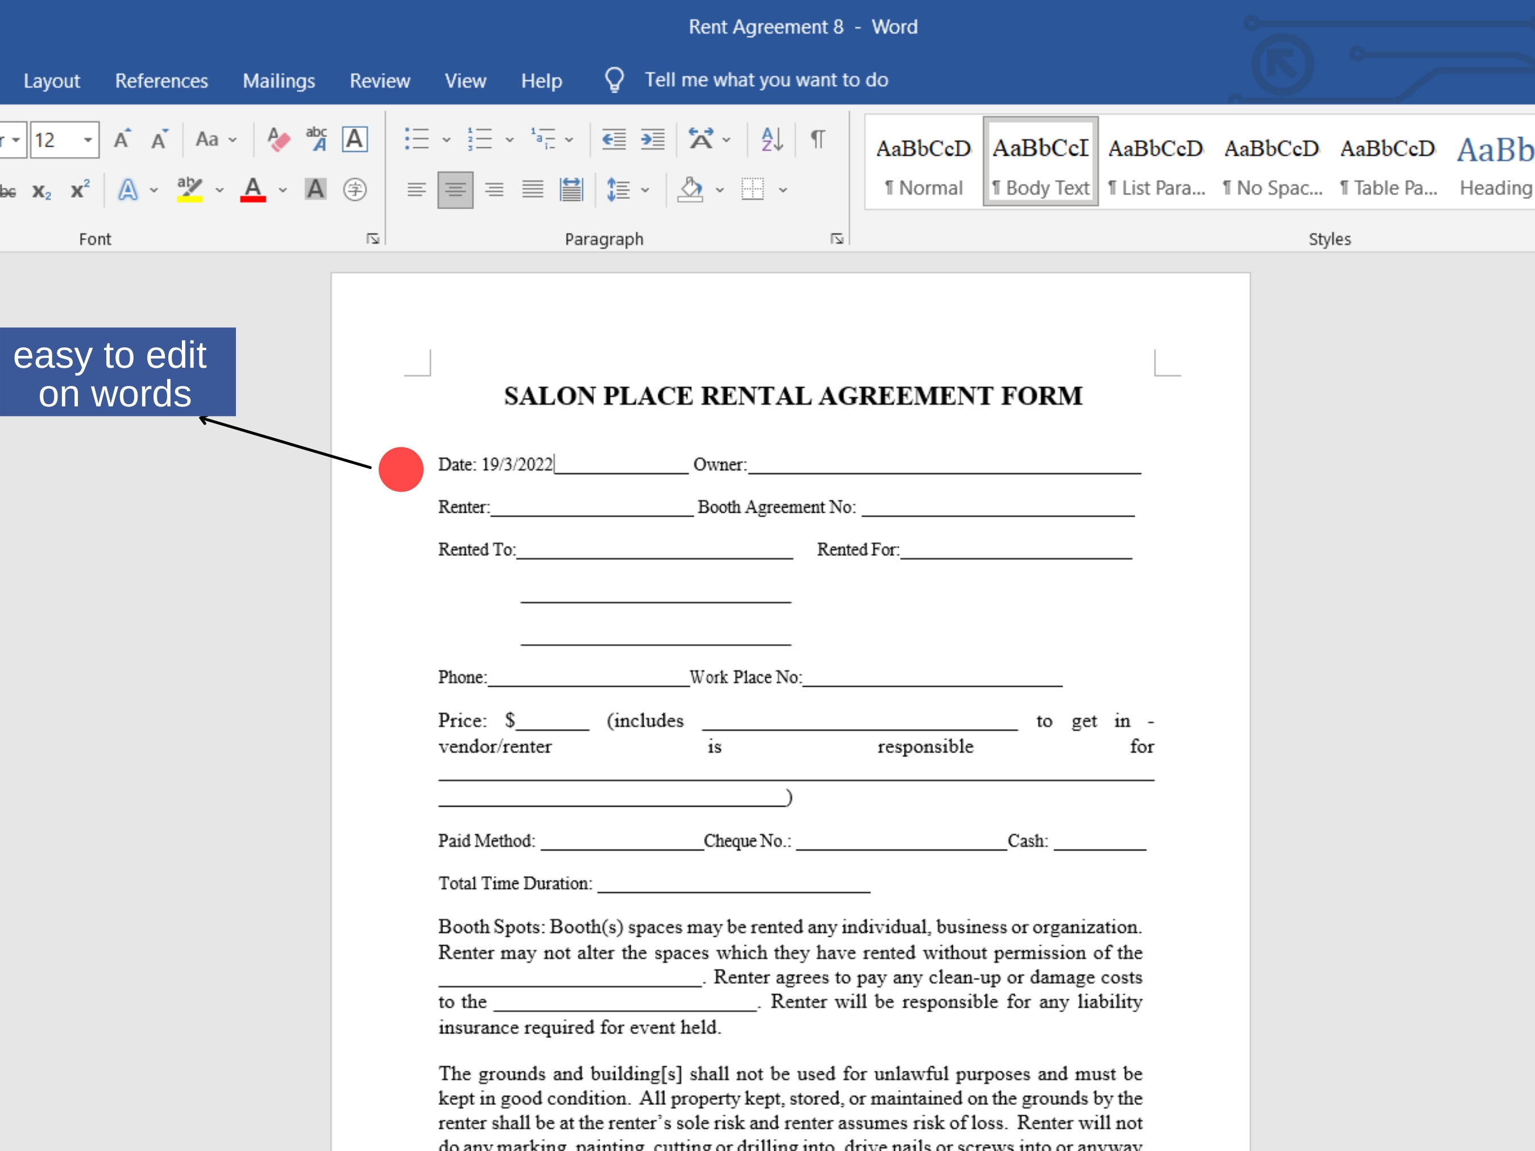Open the References ribbon tab
The height and width of the screenshot is (1151, 1535).
coord(161,80)
